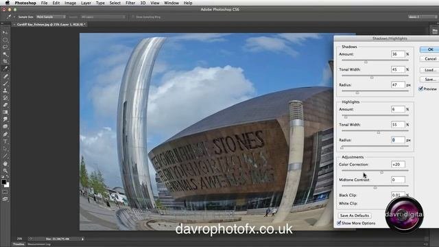This screenshot has width=439, height=247.
Task: Toggle the Preview checkbox
Action: tap(420, 89)
